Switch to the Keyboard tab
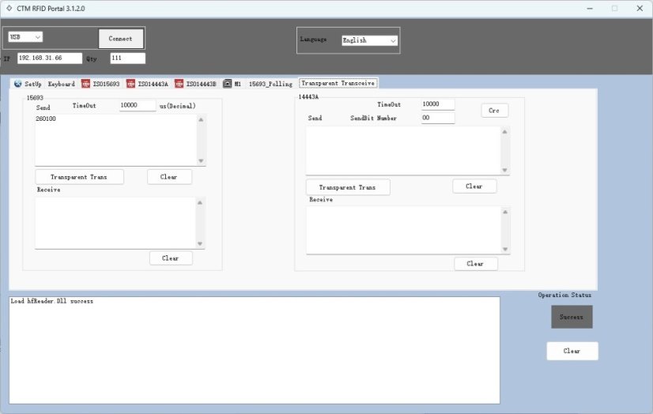Screen dimensions: 653x414 click(61, 84)
